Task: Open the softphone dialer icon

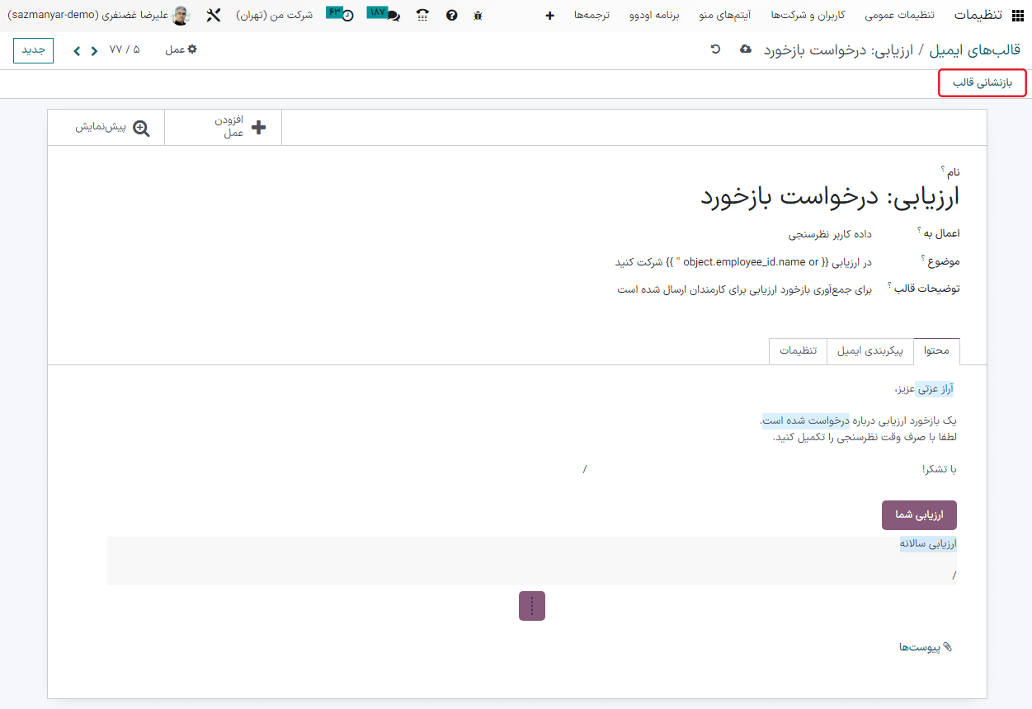Action: tap(422, 14)
